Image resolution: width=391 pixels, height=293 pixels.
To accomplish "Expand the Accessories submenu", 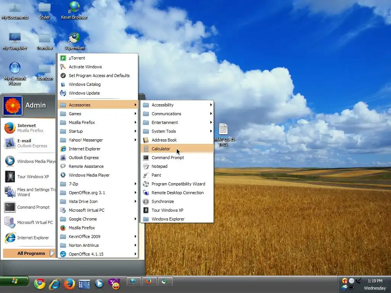I will coord(98,105).
